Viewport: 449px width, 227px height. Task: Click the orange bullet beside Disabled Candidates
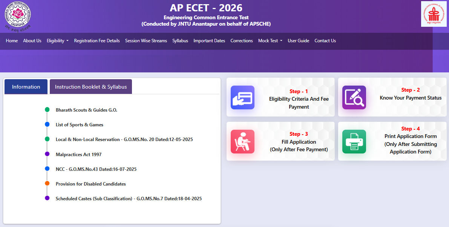(47, 184)
